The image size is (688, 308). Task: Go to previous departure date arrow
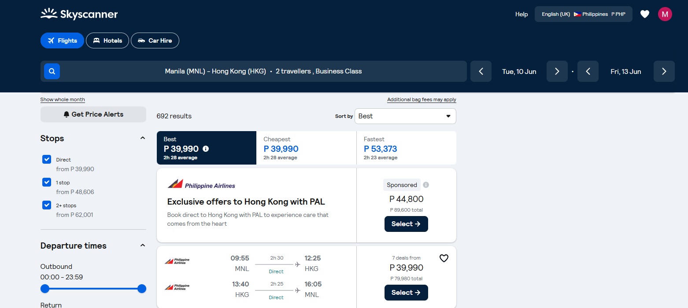point(481,71)
